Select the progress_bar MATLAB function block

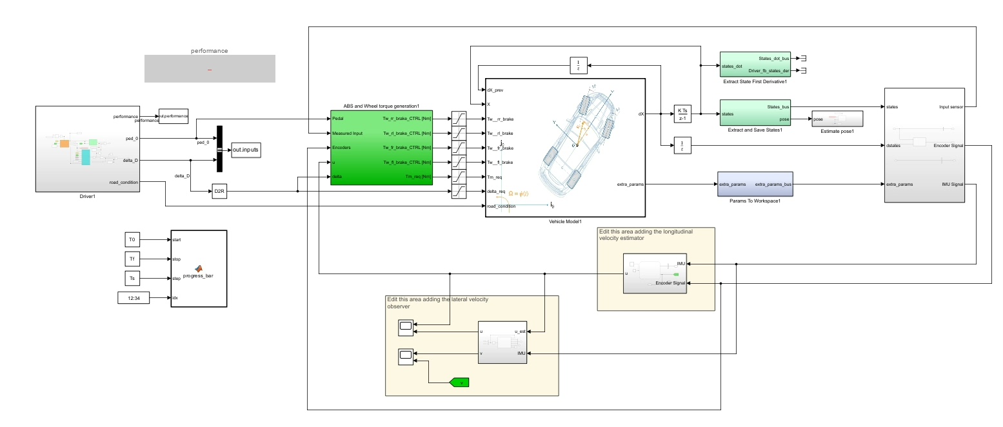coord(199,268)
